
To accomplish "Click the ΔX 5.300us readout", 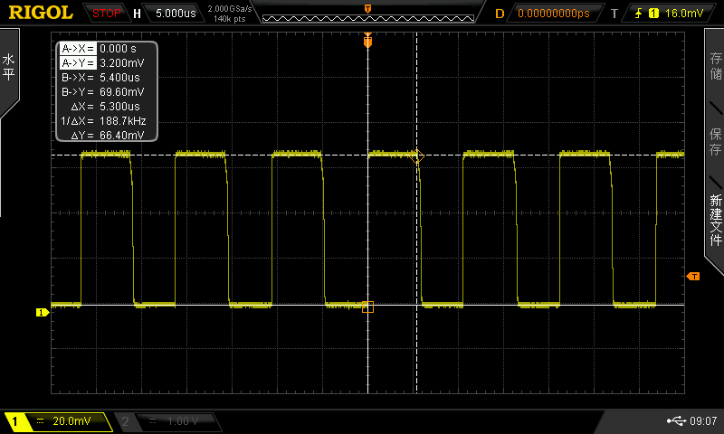I will [107, 106].
